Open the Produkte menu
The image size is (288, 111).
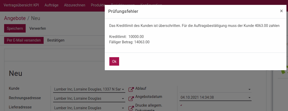tap(98, 5)
